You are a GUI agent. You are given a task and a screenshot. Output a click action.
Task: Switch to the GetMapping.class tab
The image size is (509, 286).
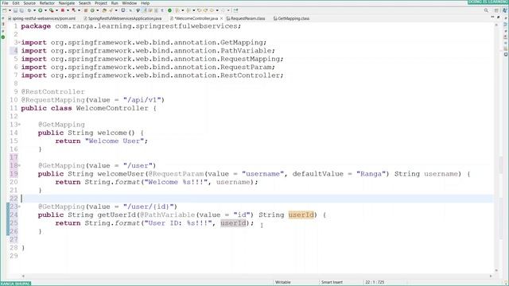(291, 18)
